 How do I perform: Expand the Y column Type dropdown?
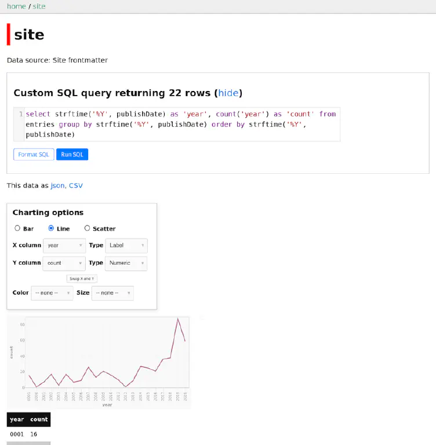[126, 263]
